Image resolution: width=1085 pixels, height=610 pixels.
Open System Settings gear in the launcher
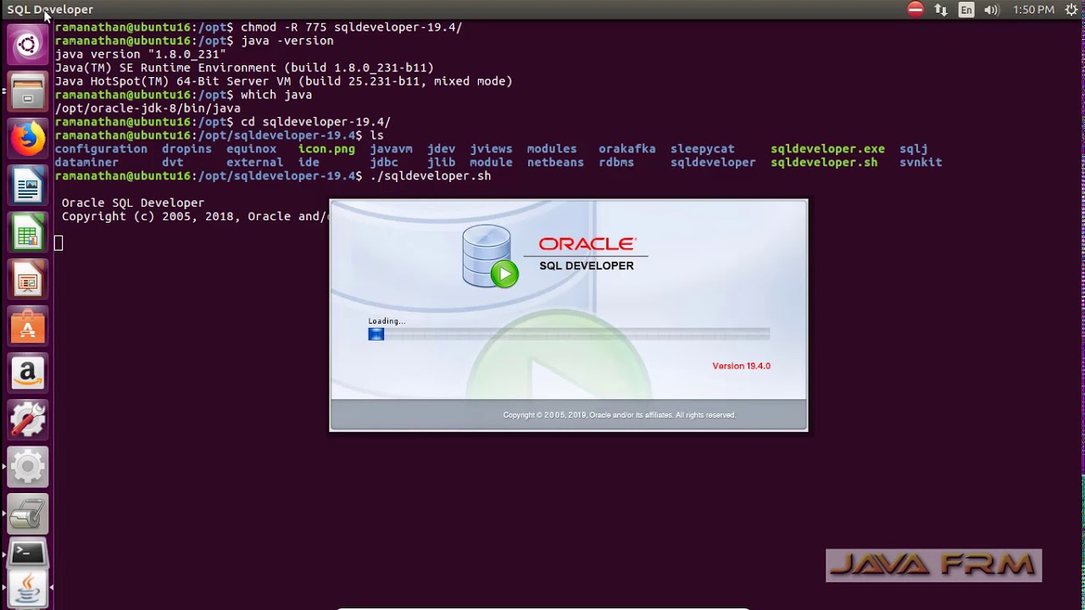pos(27,465)
